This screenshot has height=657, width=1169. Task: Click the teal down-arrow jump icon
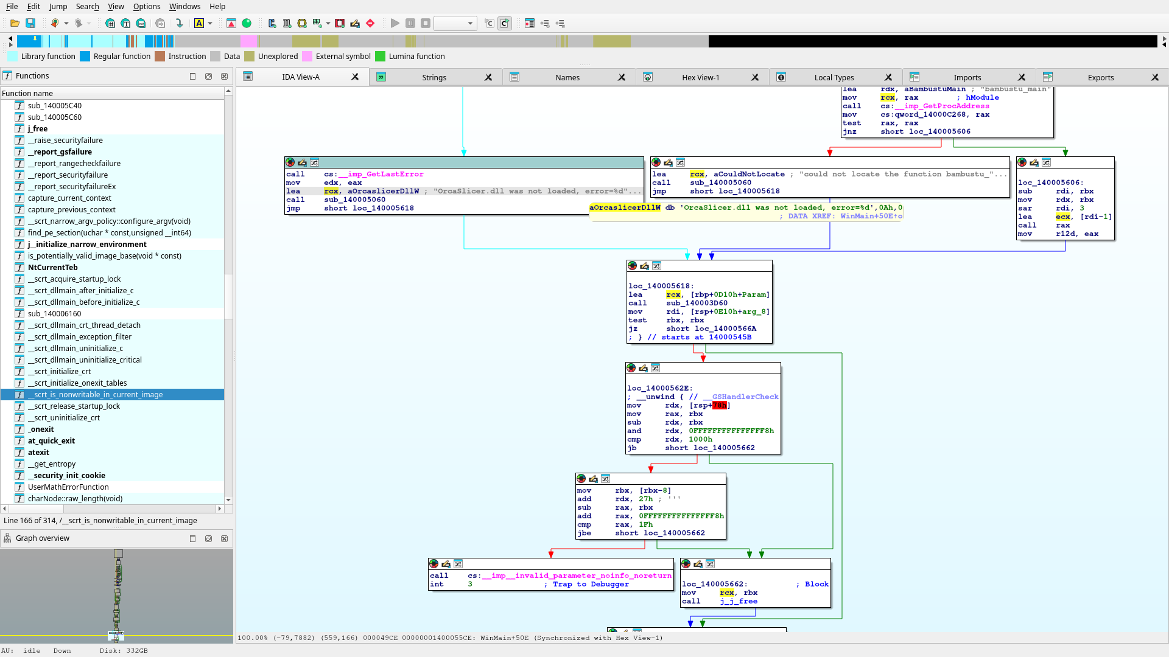pyautogui.click(x=179, y=23)
